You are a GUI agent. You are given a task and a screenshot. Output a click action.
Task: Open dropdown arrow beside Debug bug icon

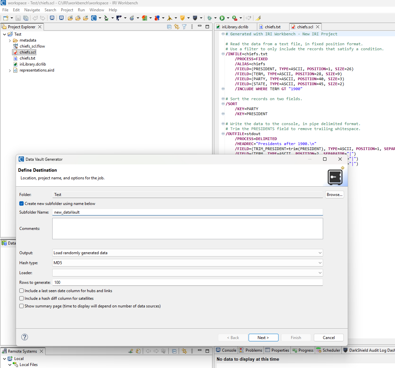tap(215, 18)
